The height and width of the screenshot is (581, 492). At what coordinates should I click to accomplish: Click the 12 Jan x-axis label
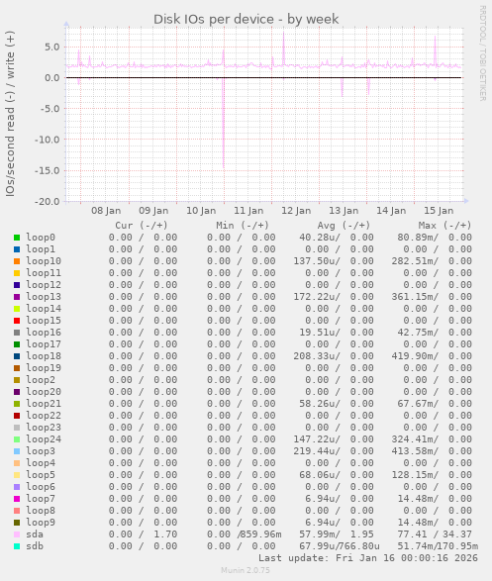[296, 211]
